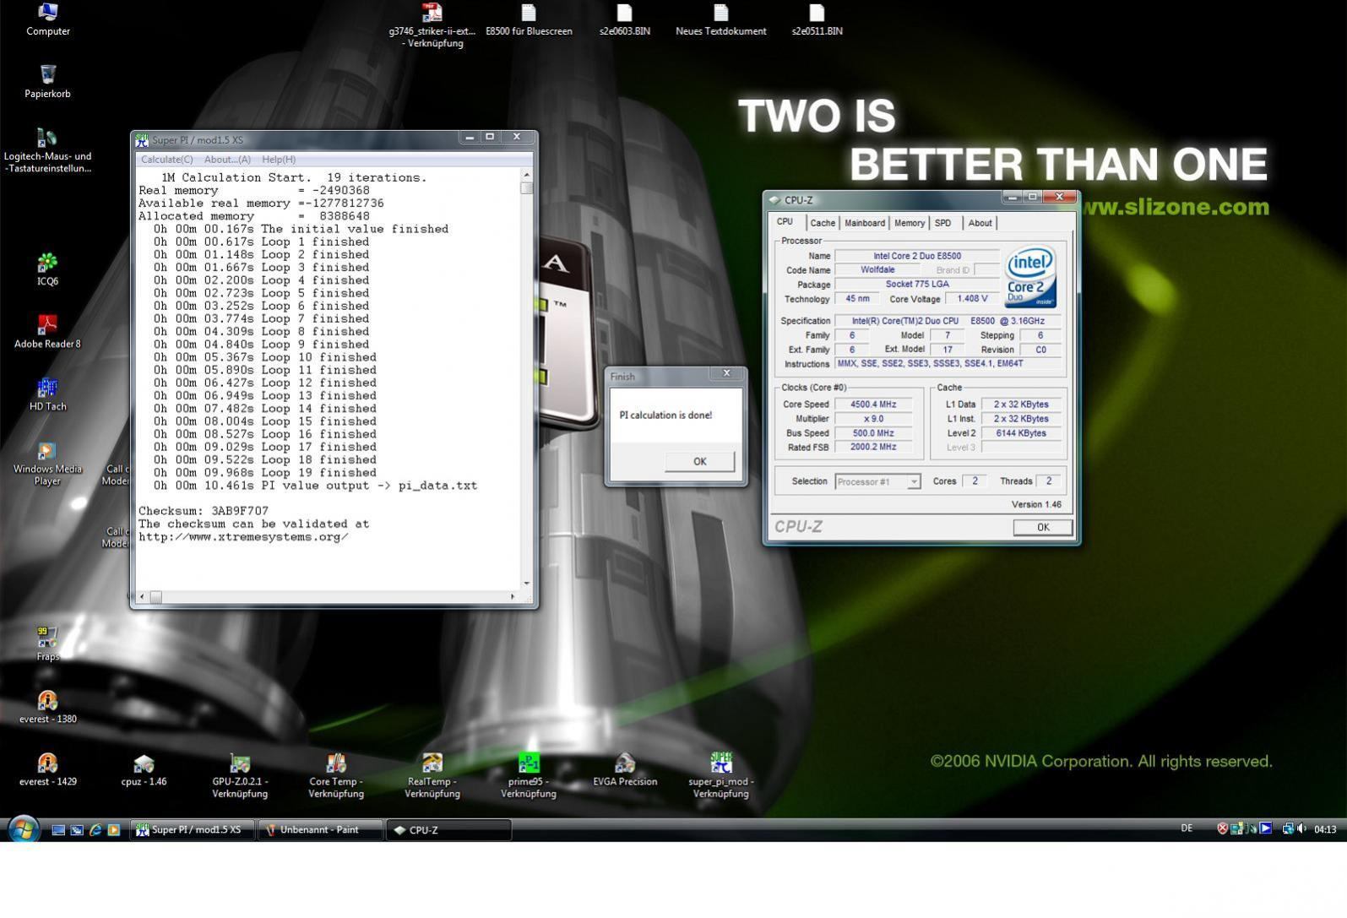Click the OK button in CPU-Z

point(1043,527)
